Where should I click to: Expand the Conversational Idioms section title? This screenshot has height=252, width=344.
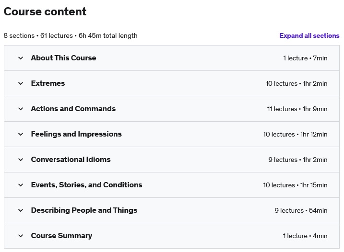coord(71,160)
